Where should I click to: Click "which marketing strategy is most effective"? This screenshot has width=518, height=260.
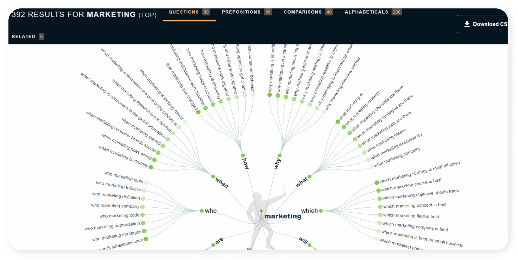pos(419,172)
